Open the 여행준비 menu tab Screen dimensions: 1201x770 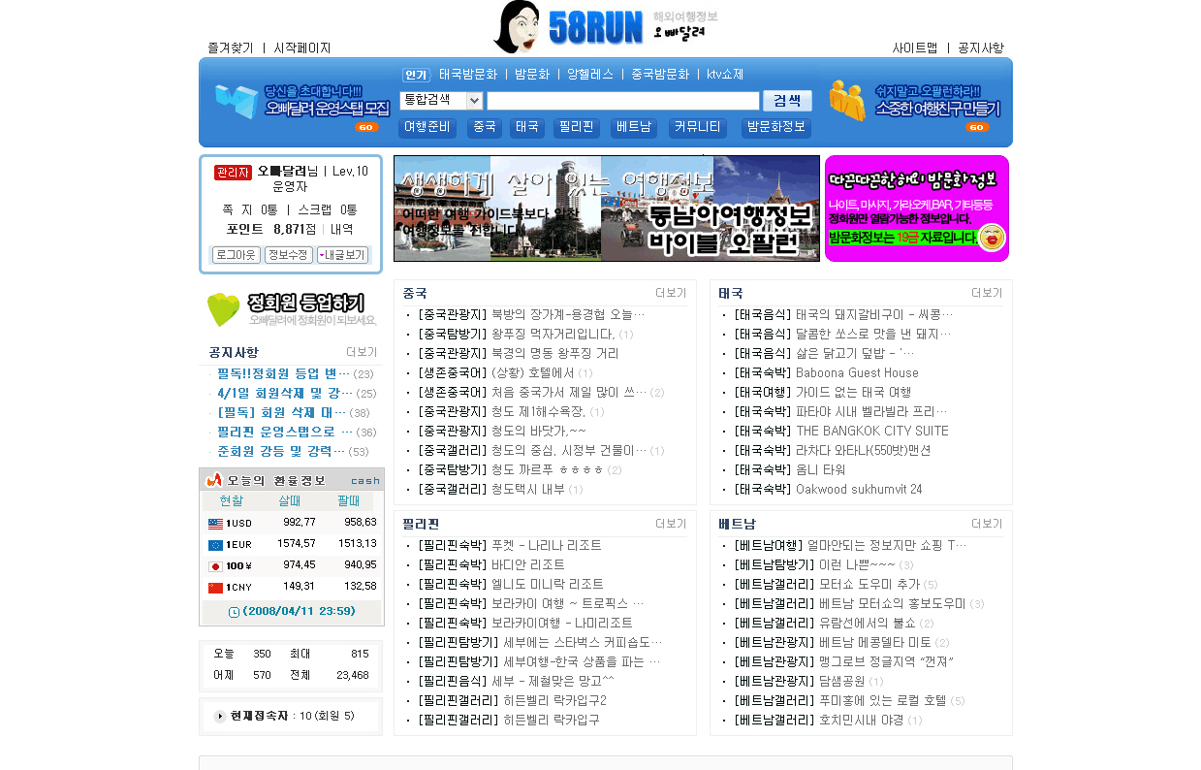(427, 128)
